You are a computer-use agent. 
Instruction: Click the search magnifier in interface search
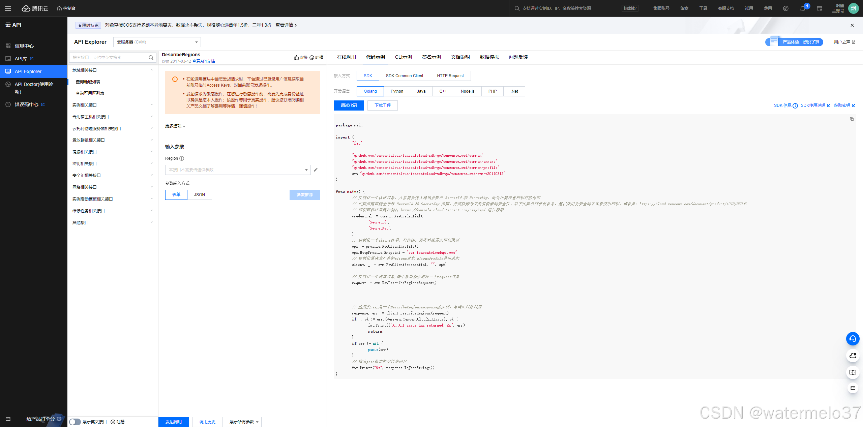tap(151, 58)
